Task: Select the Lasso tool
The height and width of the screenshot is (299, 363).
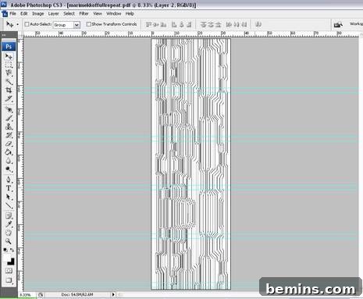Action: click(x=9, y=73)
